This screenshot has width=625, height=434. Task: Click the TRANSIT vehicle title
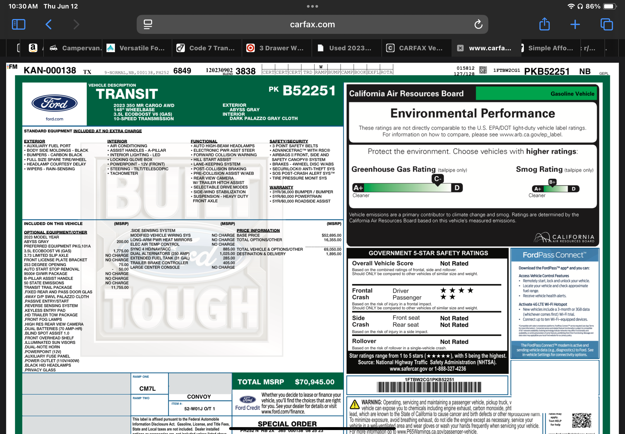point(127,94)
